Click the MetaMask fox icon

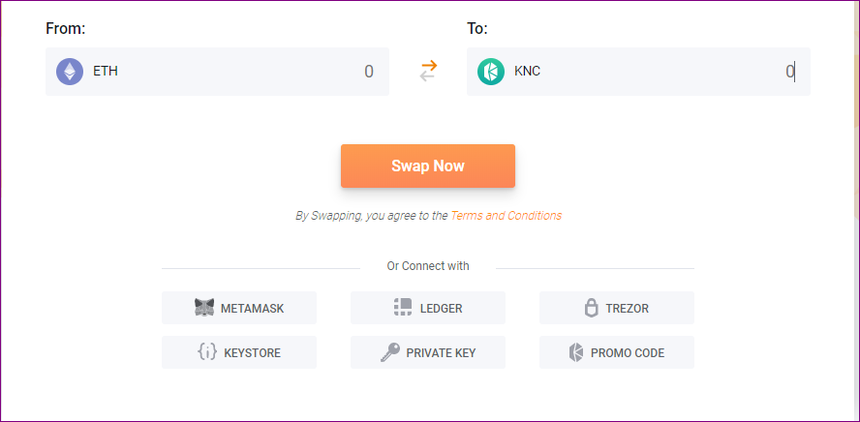coord(204,308)
